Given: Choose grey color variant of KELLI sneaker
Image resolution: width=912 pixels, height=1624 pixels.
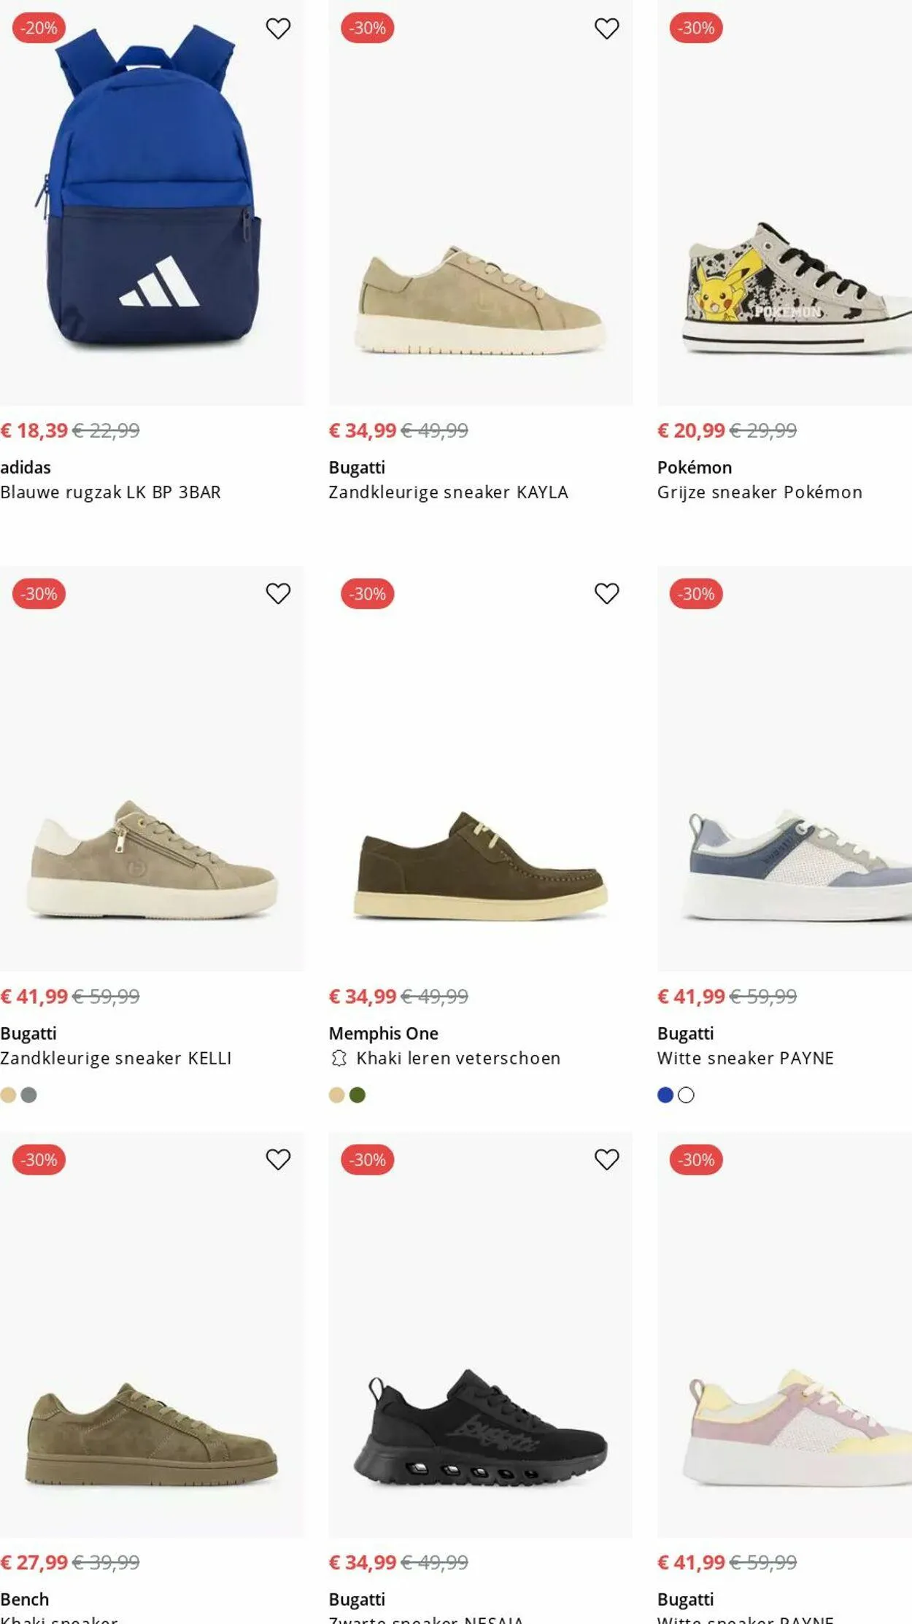Looking at the screenshot, I should (x=29, y=1095).
